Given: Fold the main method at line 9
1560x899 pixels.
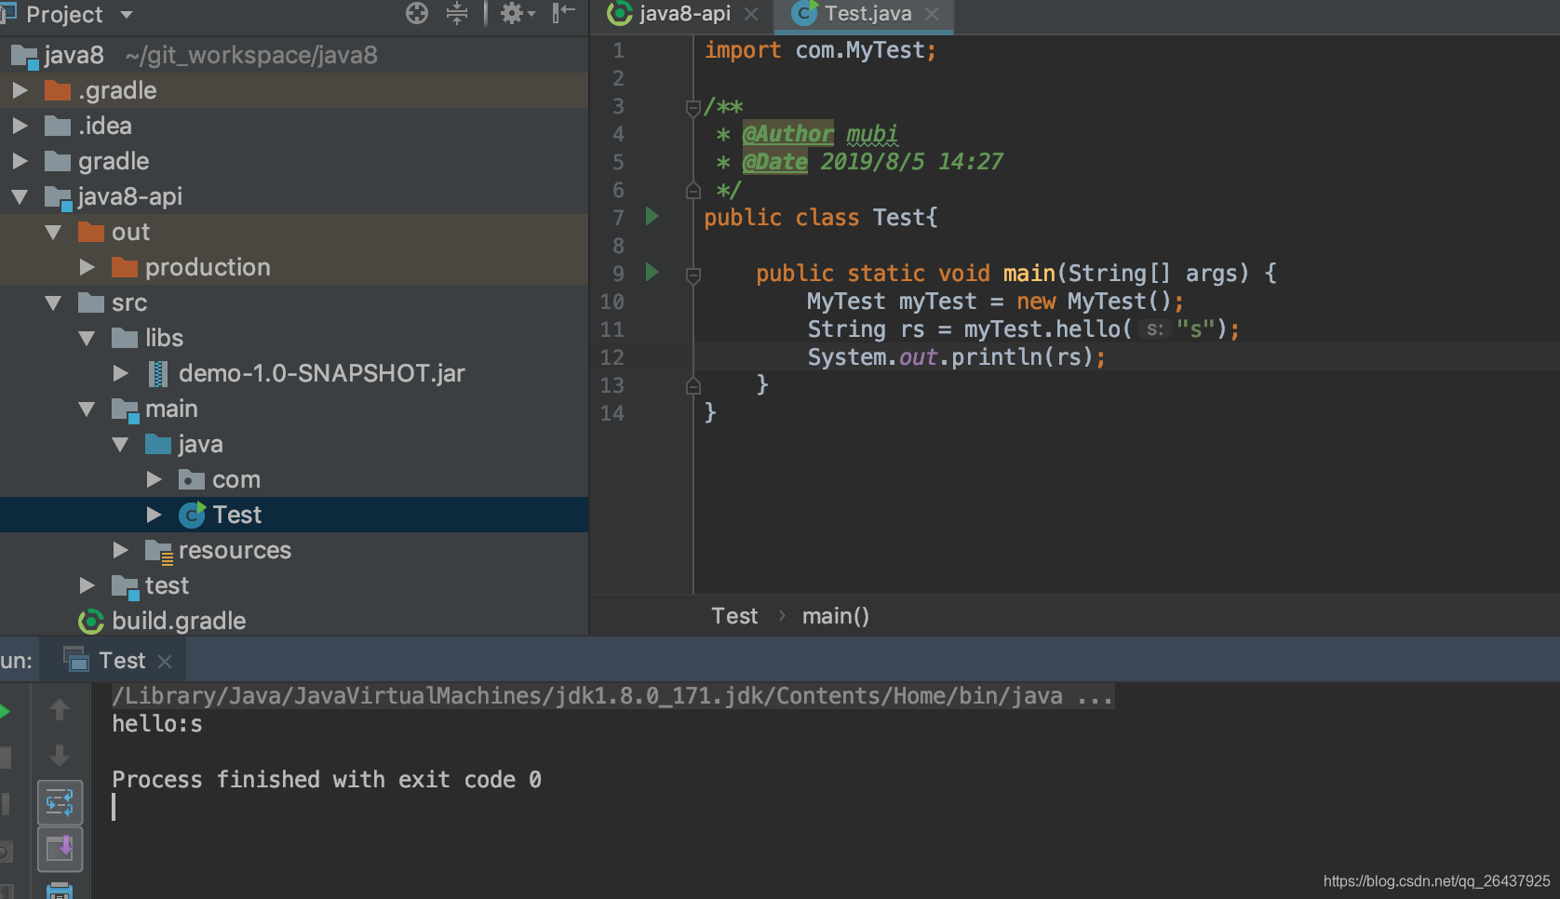Looking at the screenshot, I should point(693,275).
